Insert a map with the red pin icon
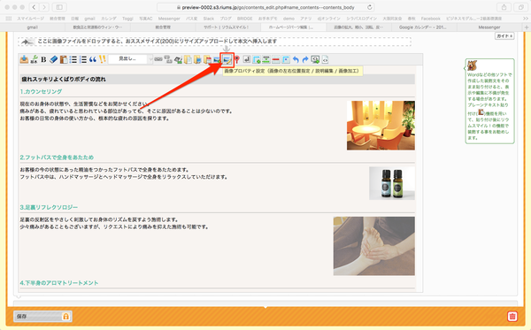The width and height of the screenshot is (531, 330). [x=237, y=59]
